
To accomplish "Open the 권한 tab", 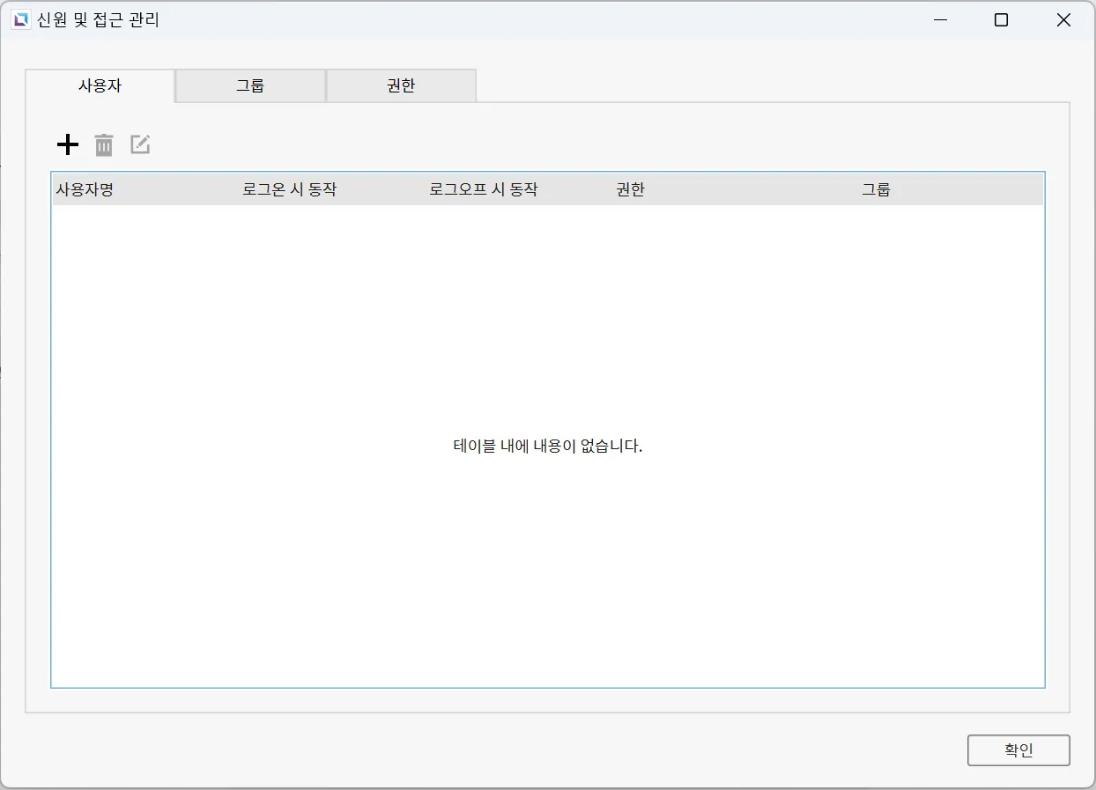I will coord(401,85).
